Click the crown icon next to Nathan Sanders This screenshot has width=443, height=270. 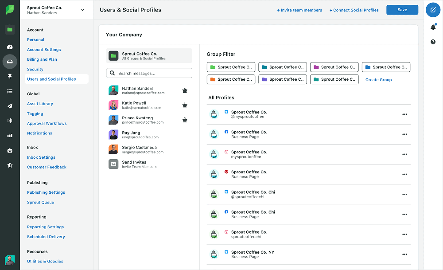tap(185, 90)
